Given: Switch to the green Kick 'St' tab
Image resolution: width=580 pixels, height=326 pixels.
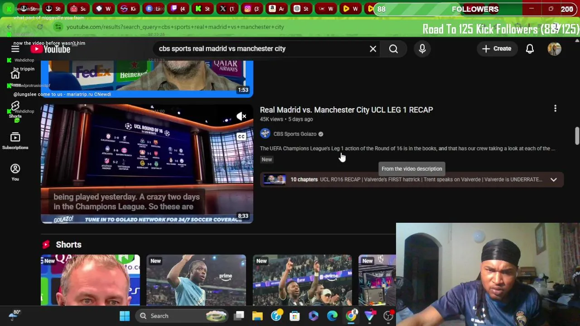Looking at the screenshot, I should 203,9.
